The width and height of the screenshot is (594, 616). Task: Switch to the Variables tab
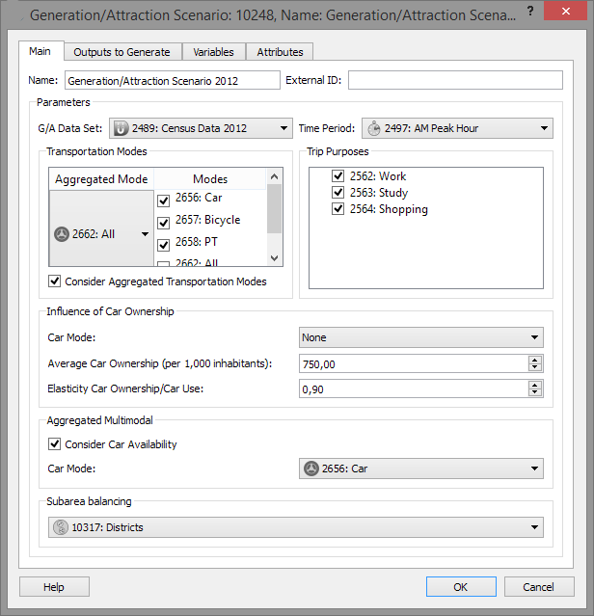(x=213, y=52)
